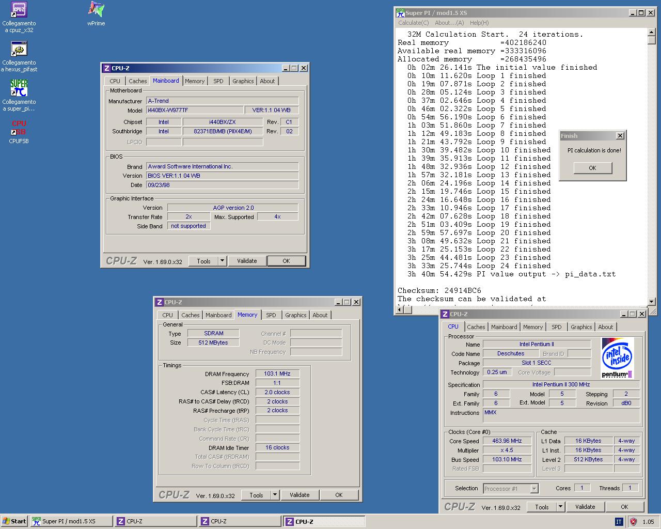Open the cpuz_x32 desktop shortcut

coord(19,17)
